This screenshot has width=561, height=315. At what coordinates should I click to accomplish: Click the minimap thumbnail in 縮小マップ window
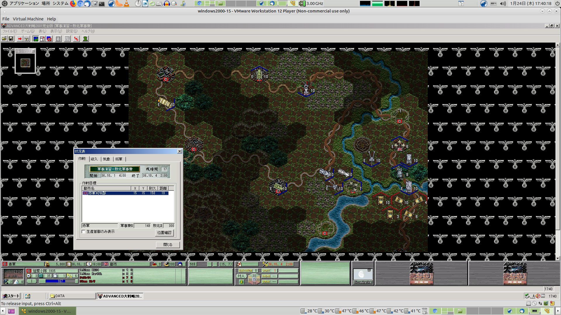click(x=25, y=63)
